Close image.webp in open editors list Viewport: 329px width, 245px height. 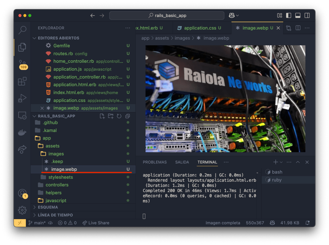coord(42,108)
